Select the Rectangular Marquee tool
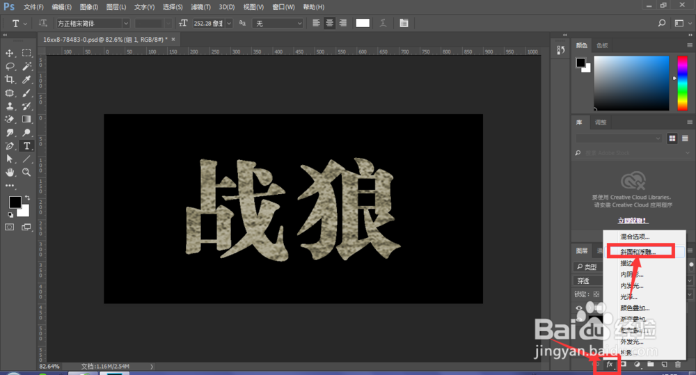Screen dimensions: 696x375 [x=26, y=54]
